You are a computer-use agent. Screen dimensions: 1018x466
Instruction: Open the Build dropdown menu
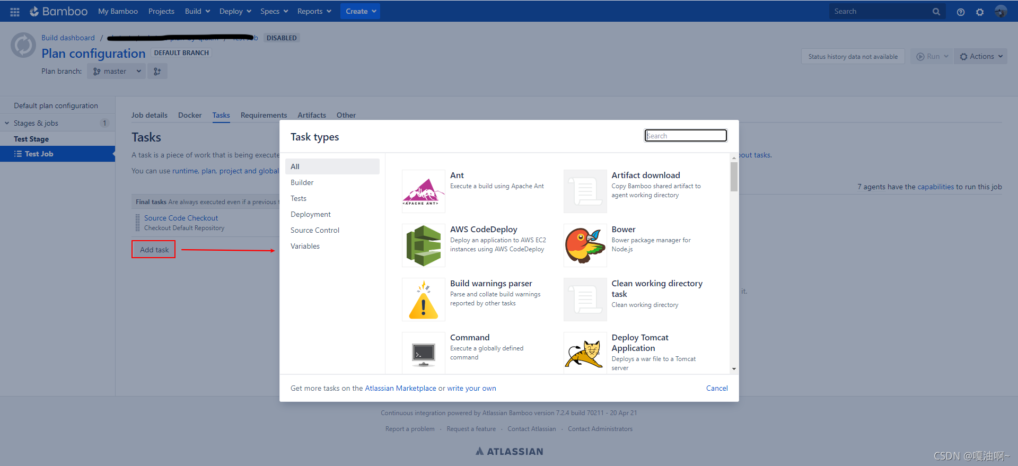pos(197,11)
